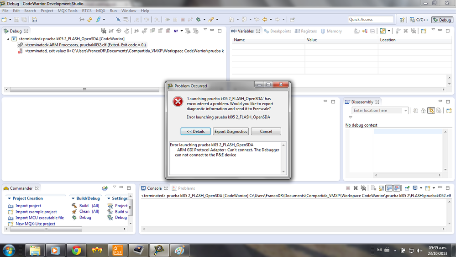This screenshot has width=456, height=257.
Task: Click the green bug Debug launch icon
Action: tap(199, 20)
